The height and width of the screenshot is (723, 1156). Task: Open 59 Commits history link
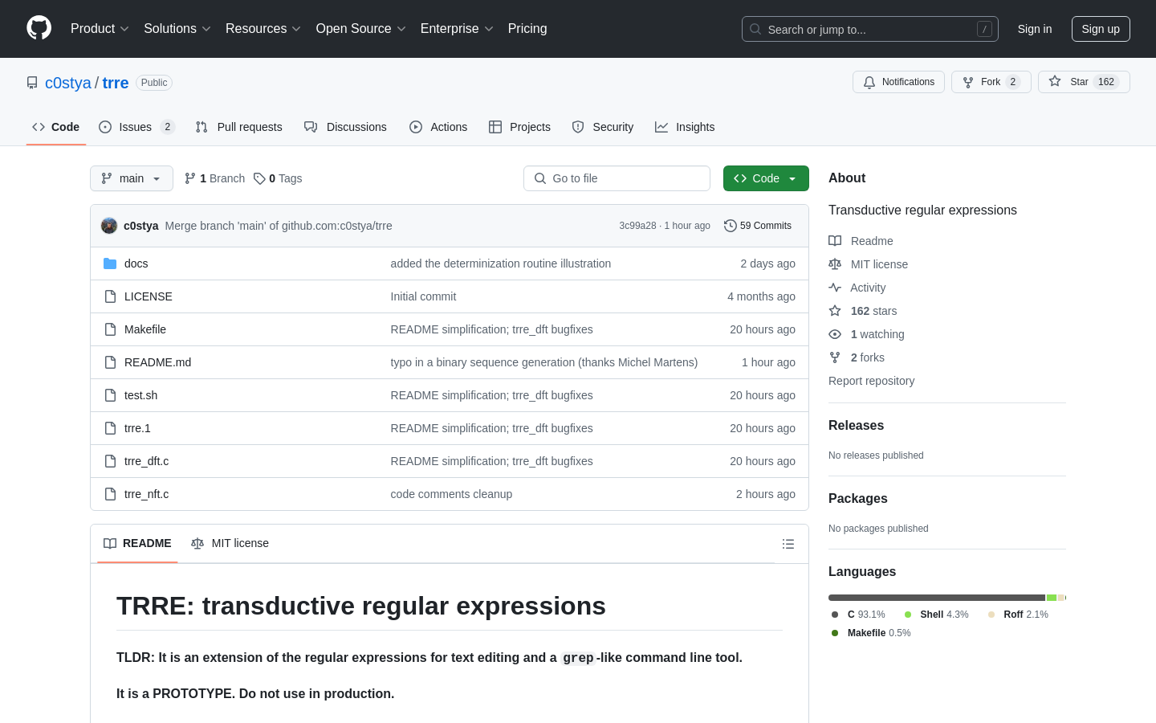pos(758,226)
